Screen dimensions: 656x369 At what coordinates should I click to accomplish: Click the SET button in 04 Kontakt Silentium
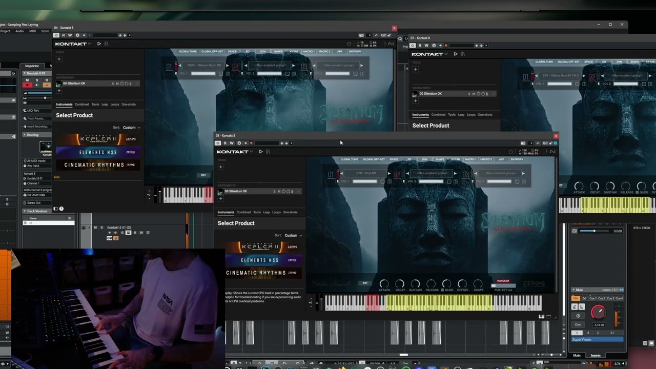pyautogui.click(x=203, y=175)
